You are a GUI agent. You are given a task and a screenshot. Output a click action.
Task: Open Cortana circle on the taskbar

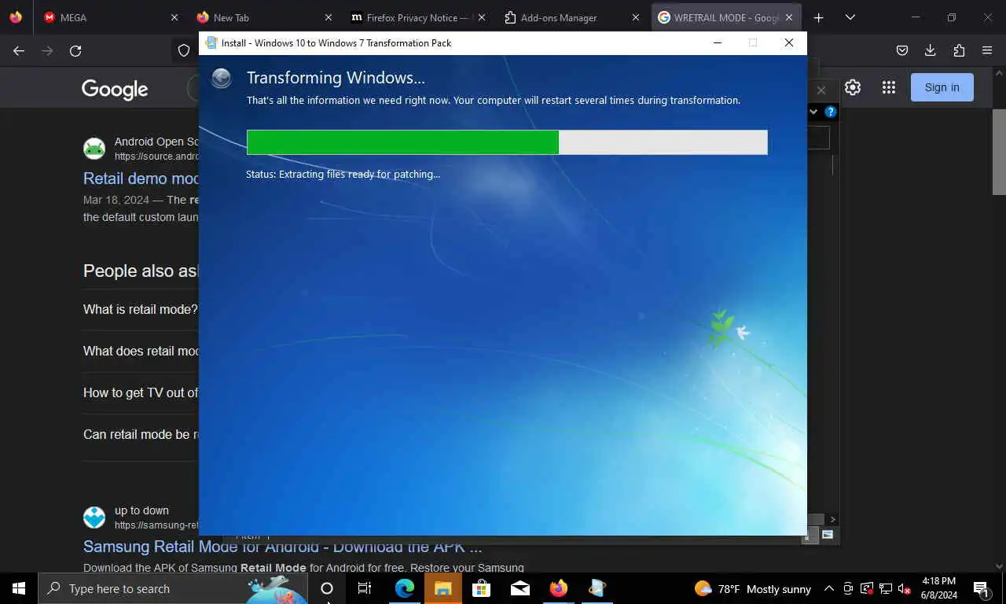click(x=327, y=588)
